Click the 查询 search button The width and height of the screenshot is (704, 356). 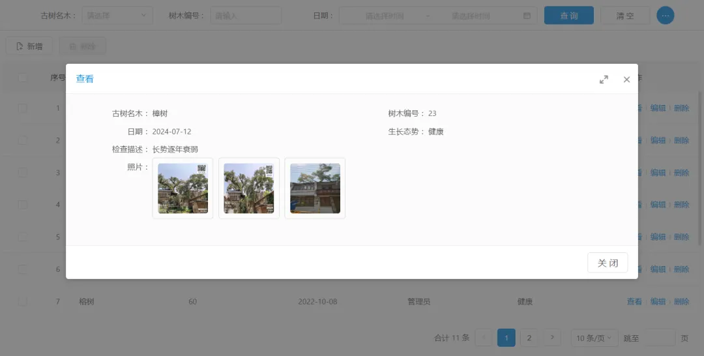pyautogui.click(x=568, y=16)
